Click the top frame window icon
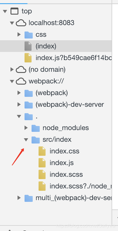The image size is (118, 231). pos(14,11)
